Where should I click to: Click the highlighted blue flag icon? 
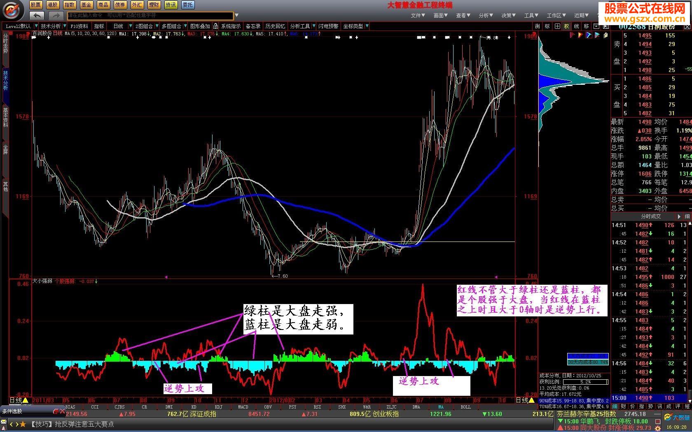tap(589, 35)
